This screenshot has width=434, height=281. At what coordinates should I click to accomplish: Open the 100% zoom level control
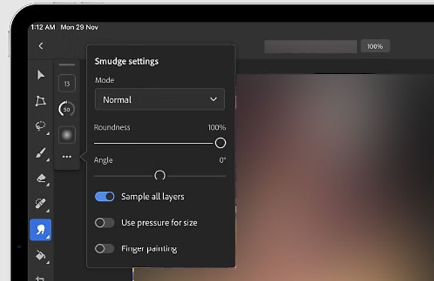pyautogui.click(x=375, y=46)
